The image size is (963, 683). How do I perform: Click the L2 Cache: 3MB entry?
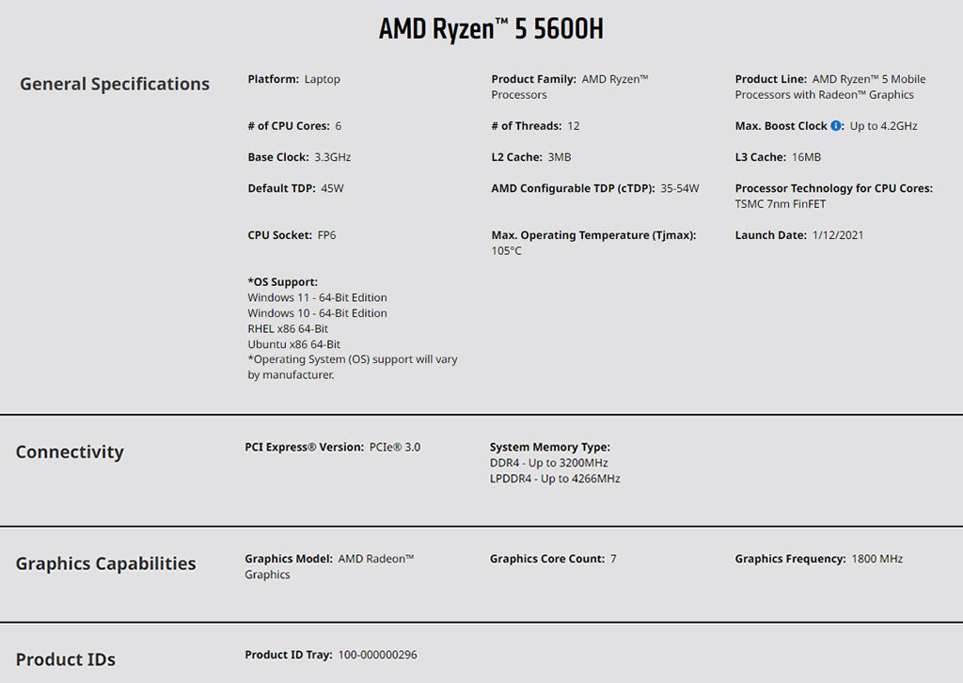point(530,157)
